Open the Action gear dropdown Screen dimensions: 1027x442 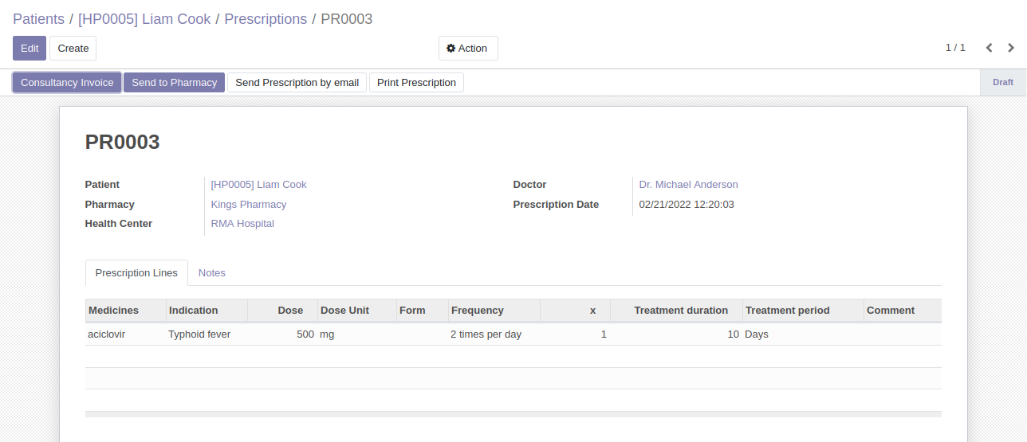tap(468, 48)
